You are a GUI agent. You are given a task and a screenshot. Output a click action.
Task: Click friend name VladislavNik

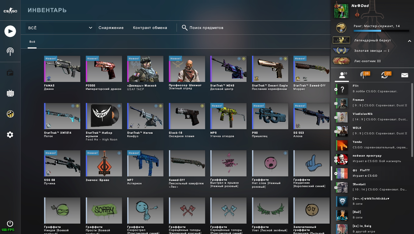coord(363,114)
